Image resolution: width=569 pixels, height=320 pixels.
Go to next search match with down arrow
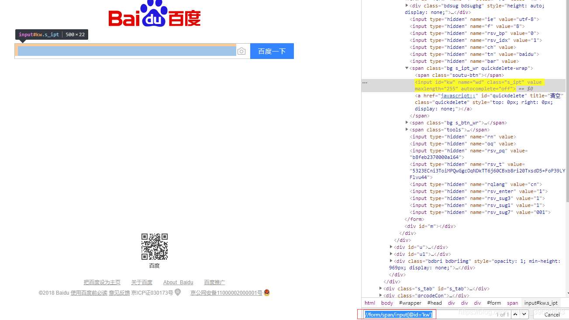pyautogui.click(x=524, y=314)
